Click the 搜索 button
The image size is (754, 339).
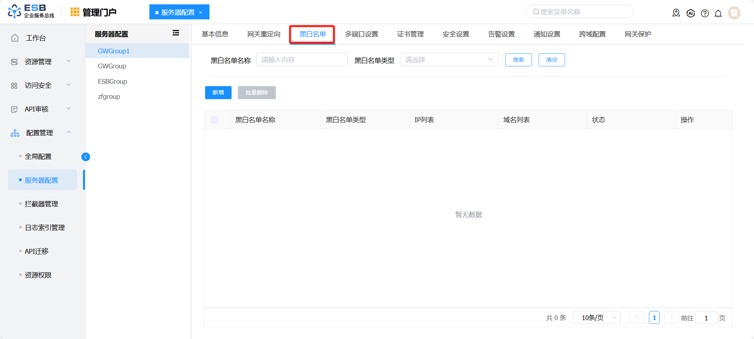(x=518, y=60)
